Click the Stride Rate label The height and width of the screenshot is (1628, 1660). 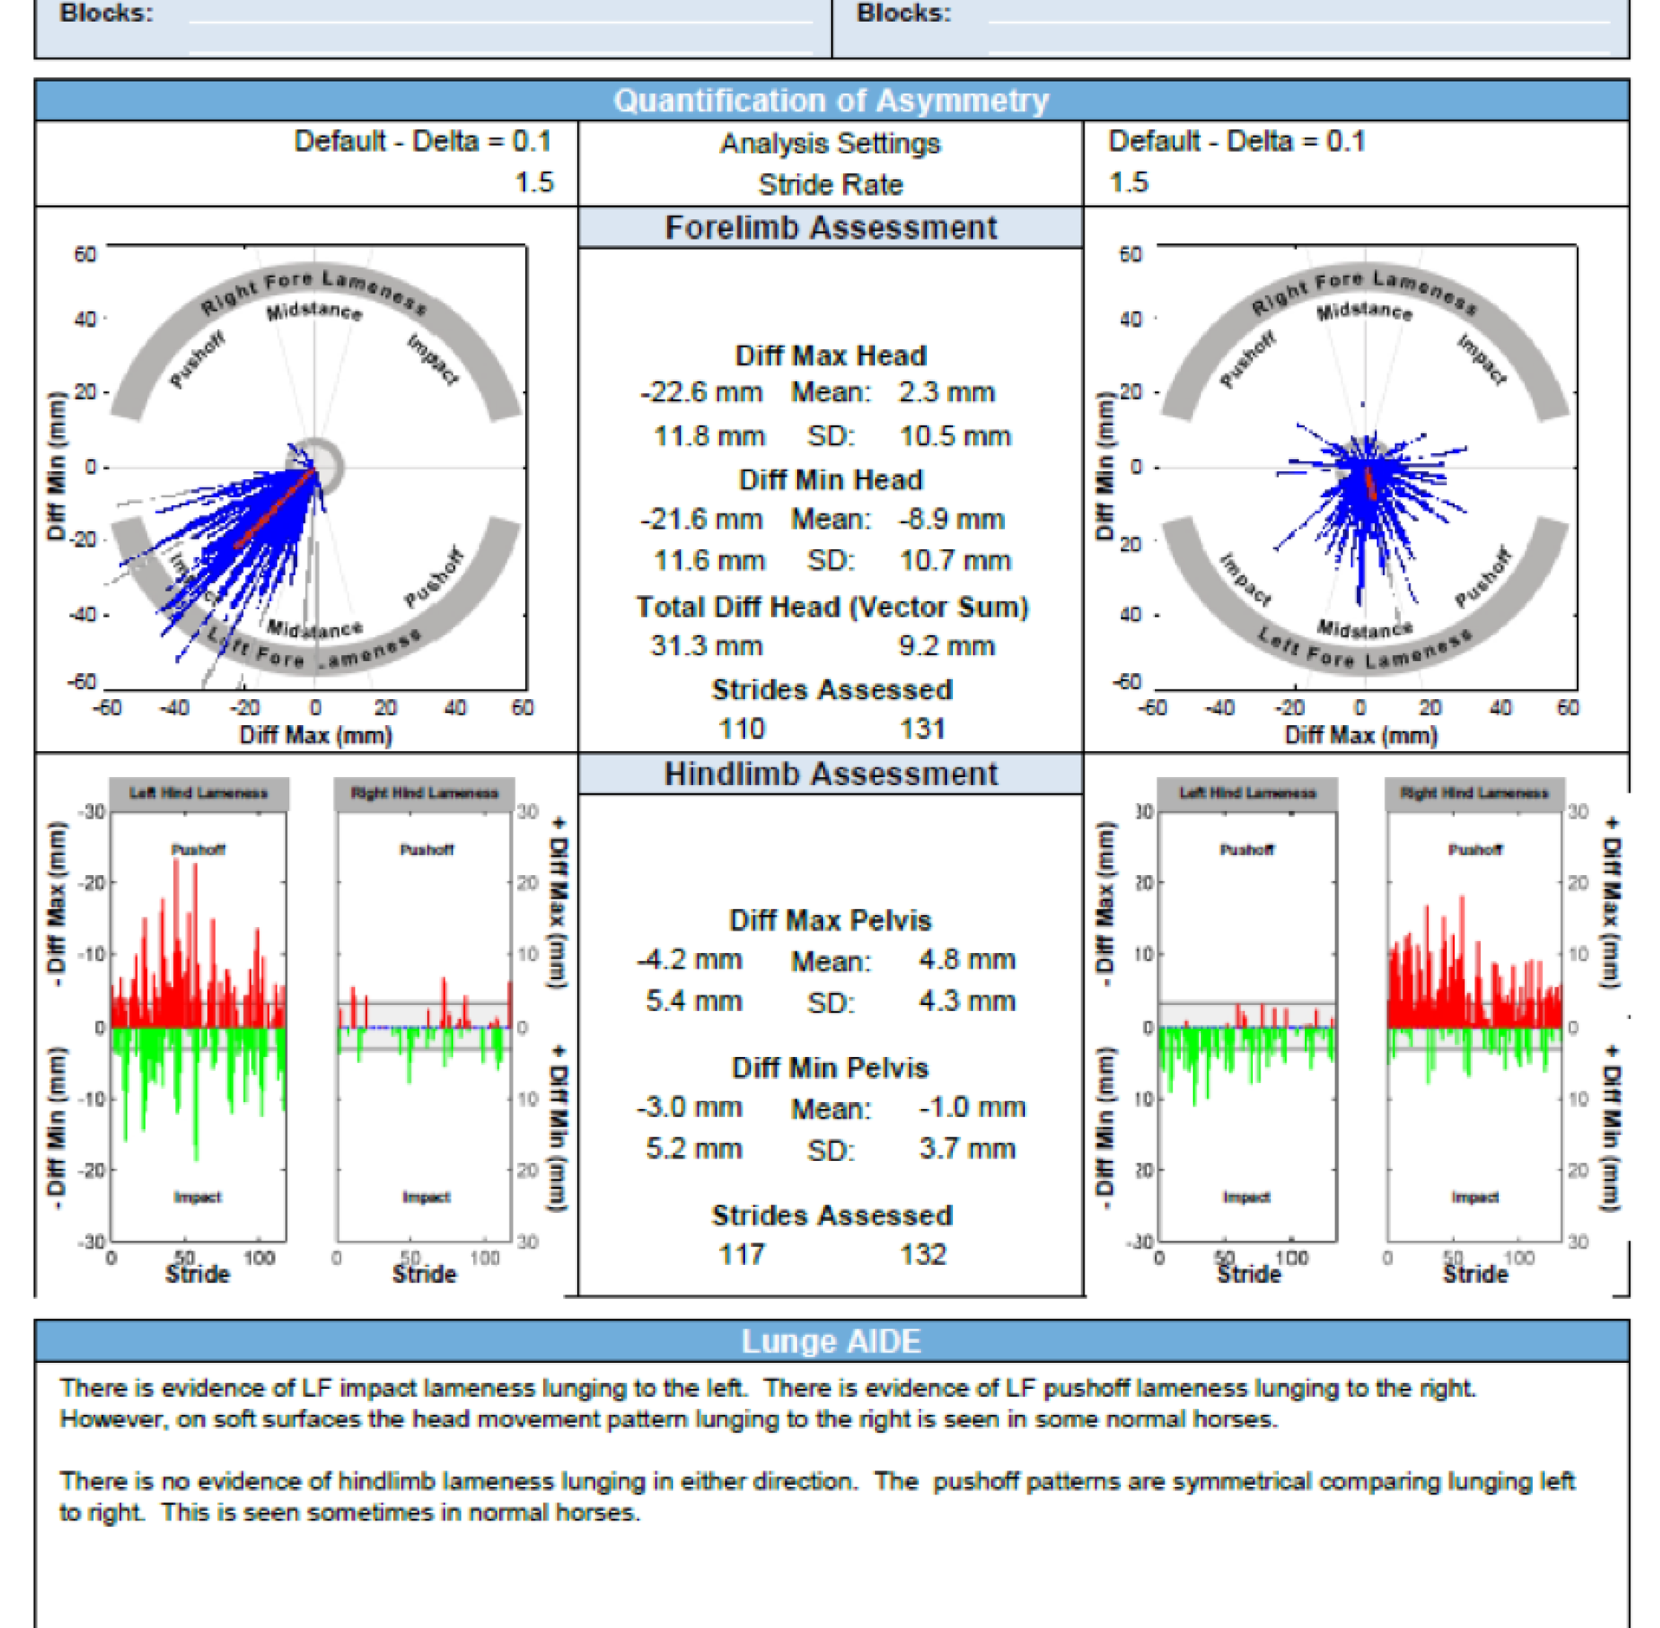click(830, 185)
